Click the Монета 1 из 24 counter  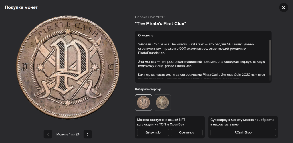pos(68,134)
